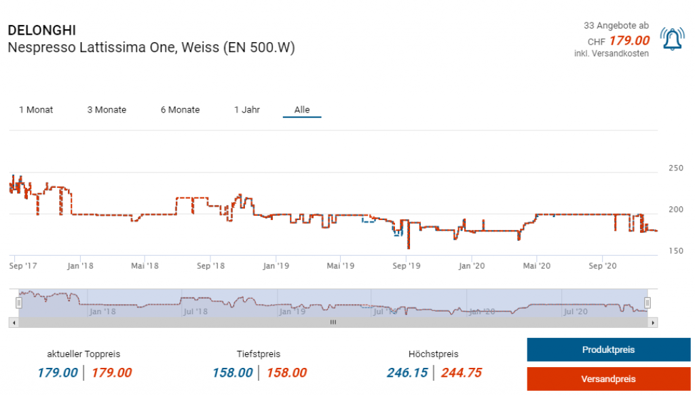This screenshot has width=695, height=395.
Task: Switch to the 3 Monate range
Action: [107, 110]
